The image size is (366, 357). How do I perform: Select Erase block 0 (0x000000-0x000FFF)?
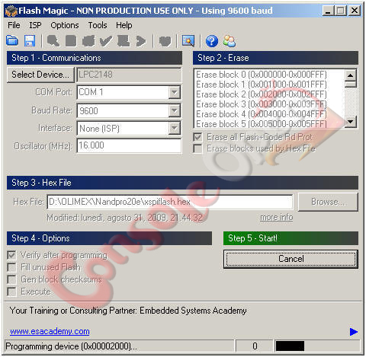(262, 75)
